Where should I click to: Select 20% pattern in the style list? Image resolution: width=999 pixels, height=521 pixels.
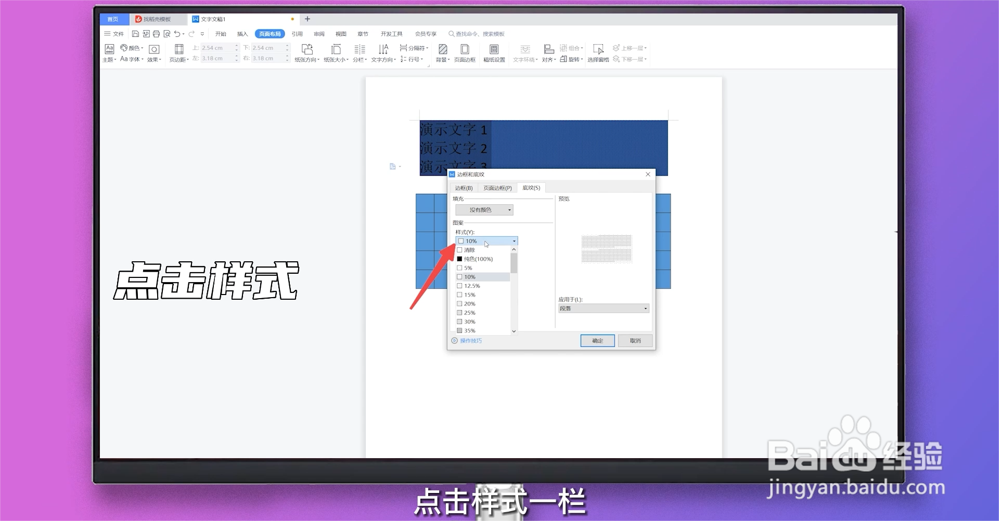483,304
